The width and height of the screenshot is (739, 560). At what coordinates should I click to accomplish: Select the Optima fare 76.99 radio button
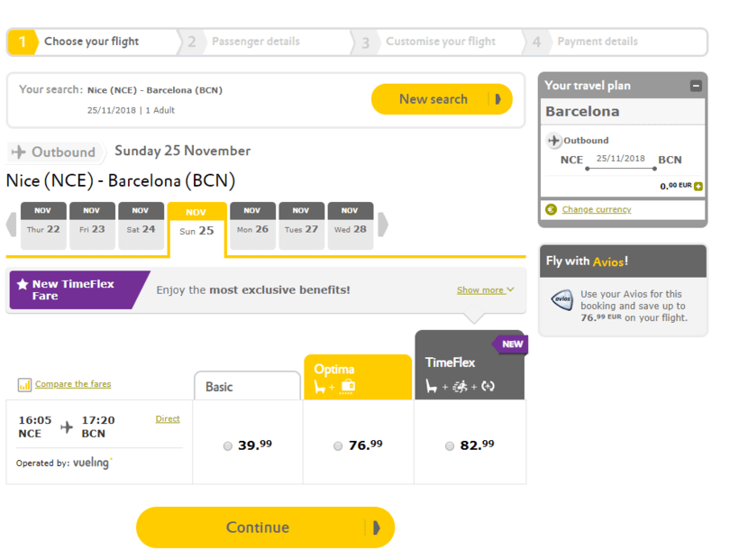click(338, 445)
